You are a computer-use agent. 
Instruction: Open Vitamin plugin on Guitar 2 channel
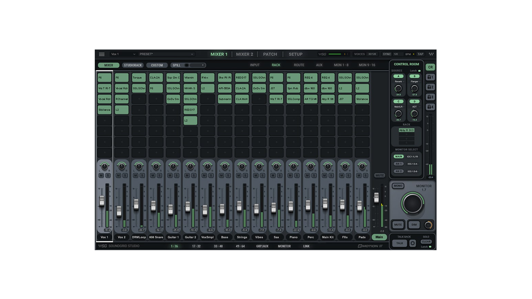tap(190, 77)
